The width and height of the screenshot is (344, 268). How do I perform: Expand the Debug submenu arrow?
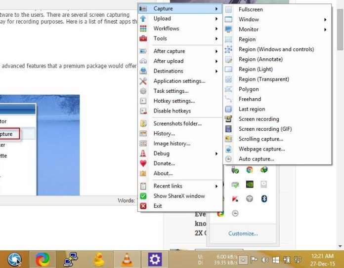pyautogui.click(x=216, y=153)
